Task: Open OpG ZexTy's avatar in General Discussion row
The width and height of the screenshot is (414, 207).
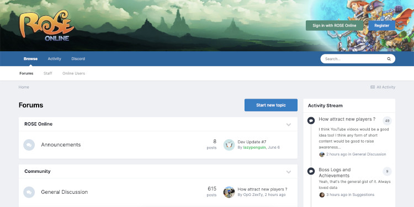Action: click(229, 192)
